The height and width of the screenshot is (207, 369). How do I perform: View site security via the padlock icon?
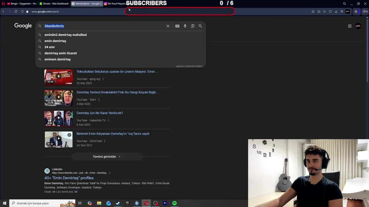(x=27, y=11)
